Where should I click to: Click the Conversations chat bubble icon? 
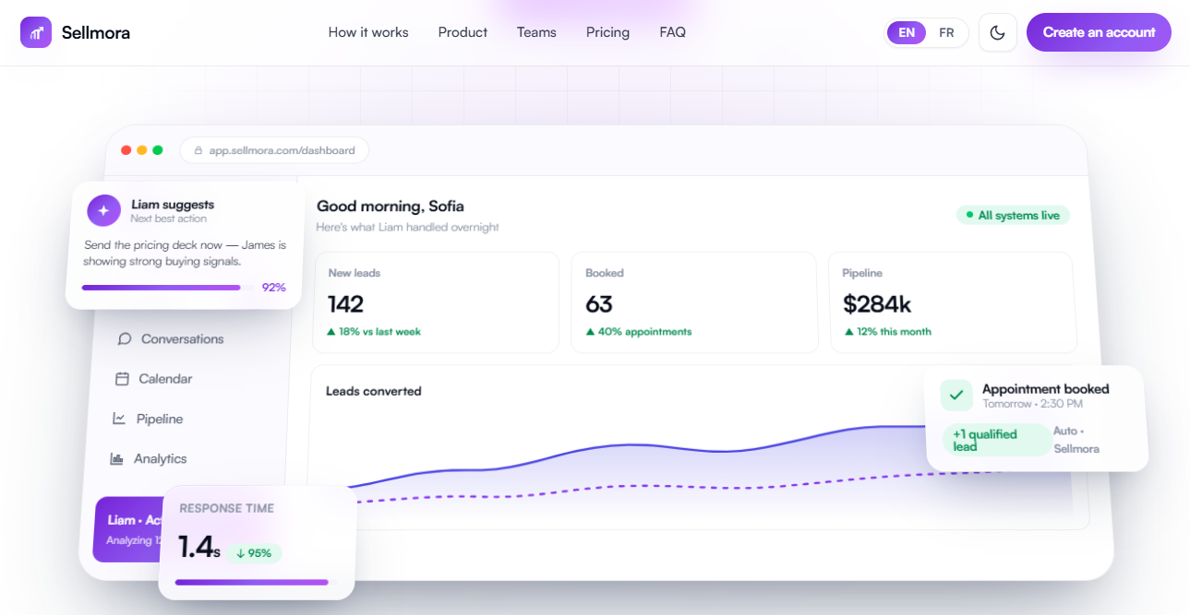(x=125, y=338)
